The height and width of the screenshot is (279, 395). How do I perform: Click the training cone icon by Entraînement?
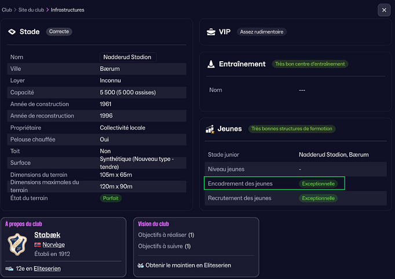click(x=211, y=64)
